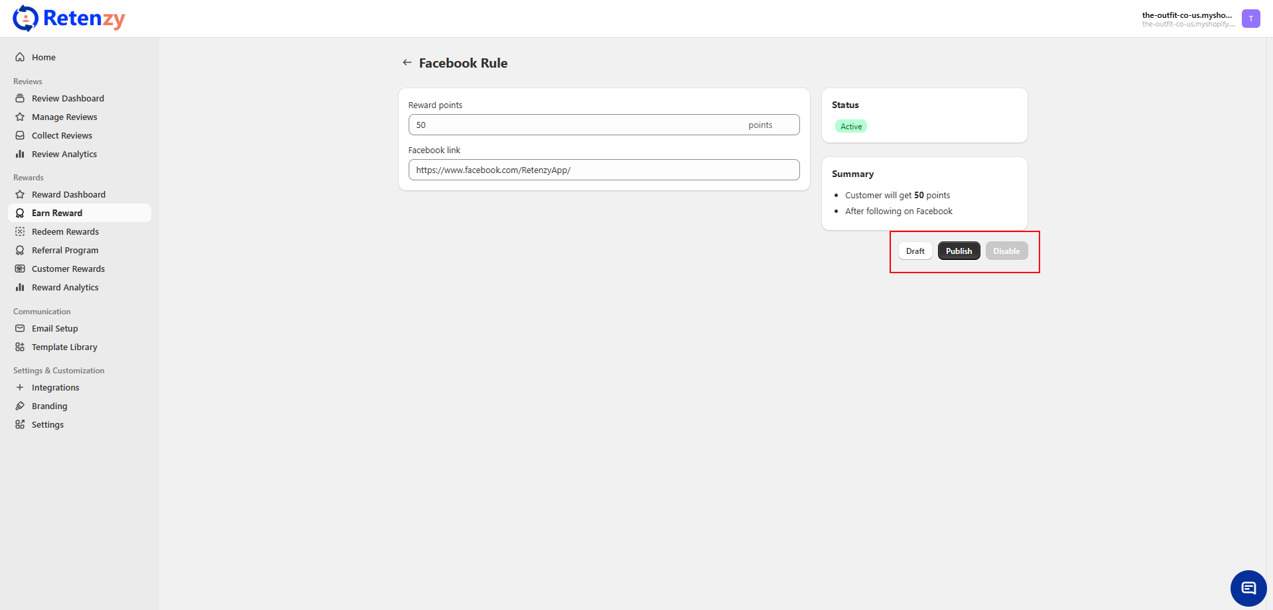
Task: Click the Branding paintbrush icon
Action: click(20, 406)
